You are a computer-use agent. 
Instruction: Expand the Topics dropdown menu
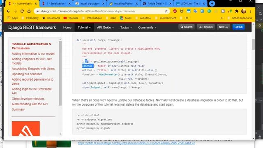(126, 28)
